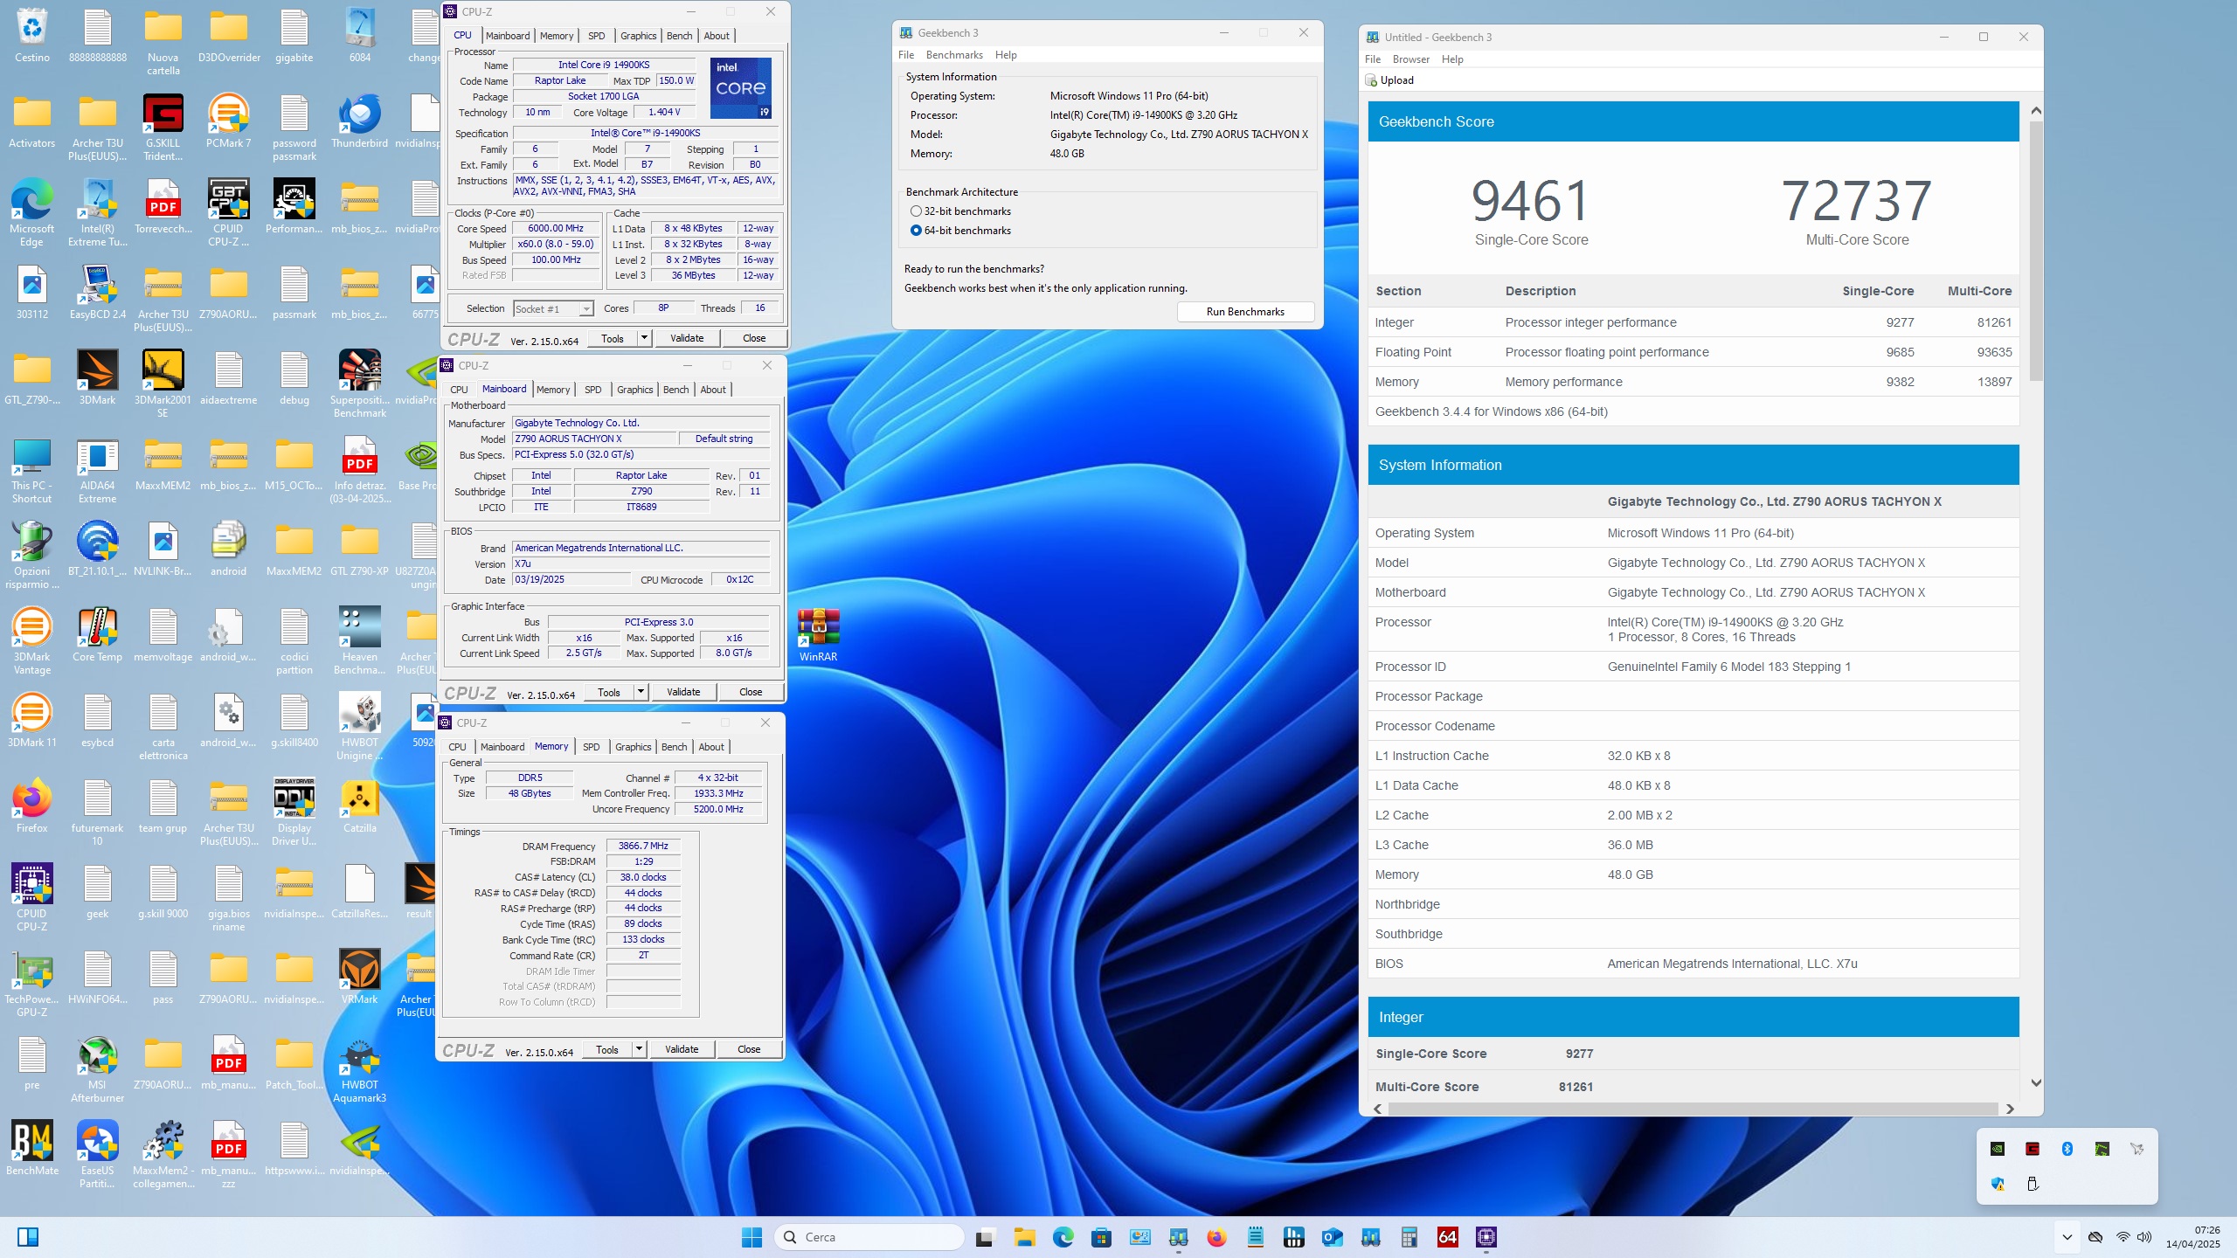2237x1258 pixels.
Task: Open Display Driver Uninstaller desktop icon
Action: [x=294, y=812]
